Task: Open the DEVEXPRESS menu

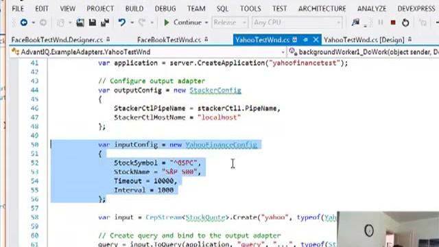Action: (416, 9)
